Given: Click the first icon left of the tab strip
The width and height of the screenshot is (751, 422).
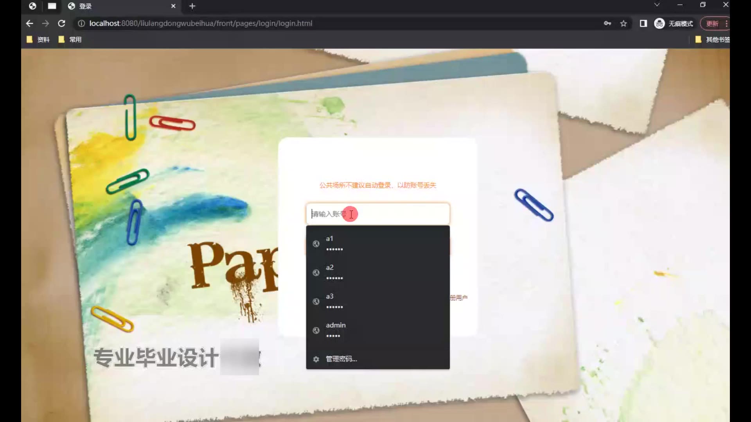Looking at the screenshot, I should click(x=32, y=6).
